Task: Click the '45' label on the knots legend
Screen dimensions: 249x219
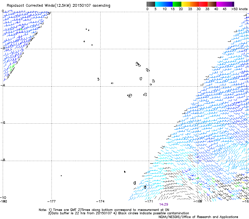Action: 224,9
